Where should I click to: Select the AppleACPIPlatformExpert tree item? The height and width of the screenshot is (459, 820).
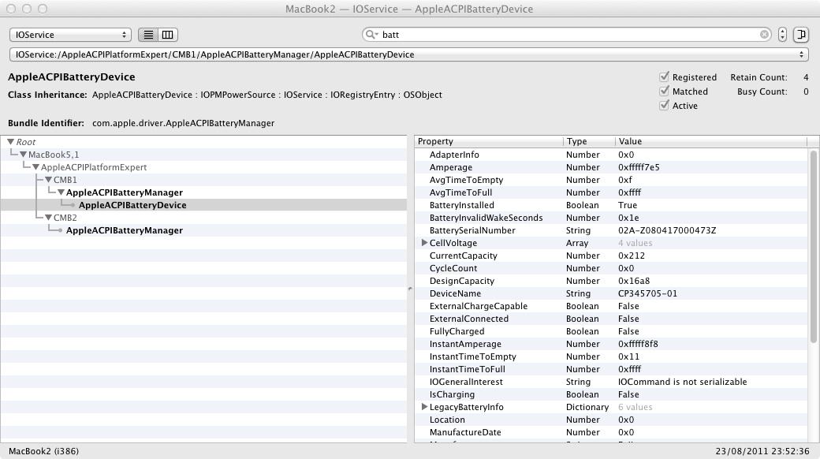[94, 167]
